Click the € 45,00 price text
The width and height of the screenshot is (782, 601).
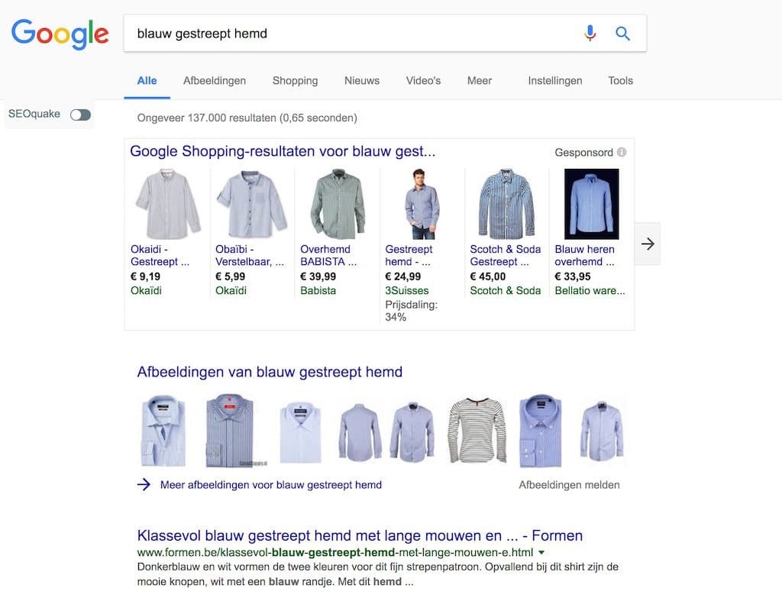tap(487, 276)
